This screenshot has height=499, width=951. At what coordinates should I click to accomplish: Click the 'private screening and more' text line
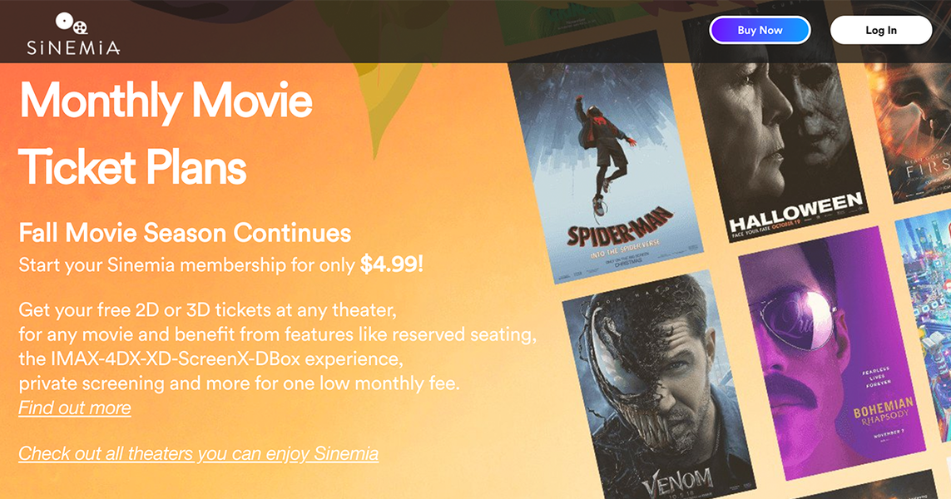coord(239,384)
